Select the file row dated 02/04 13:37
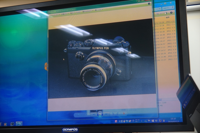Screen dimensions: 200x133 [x=165, y=37]
